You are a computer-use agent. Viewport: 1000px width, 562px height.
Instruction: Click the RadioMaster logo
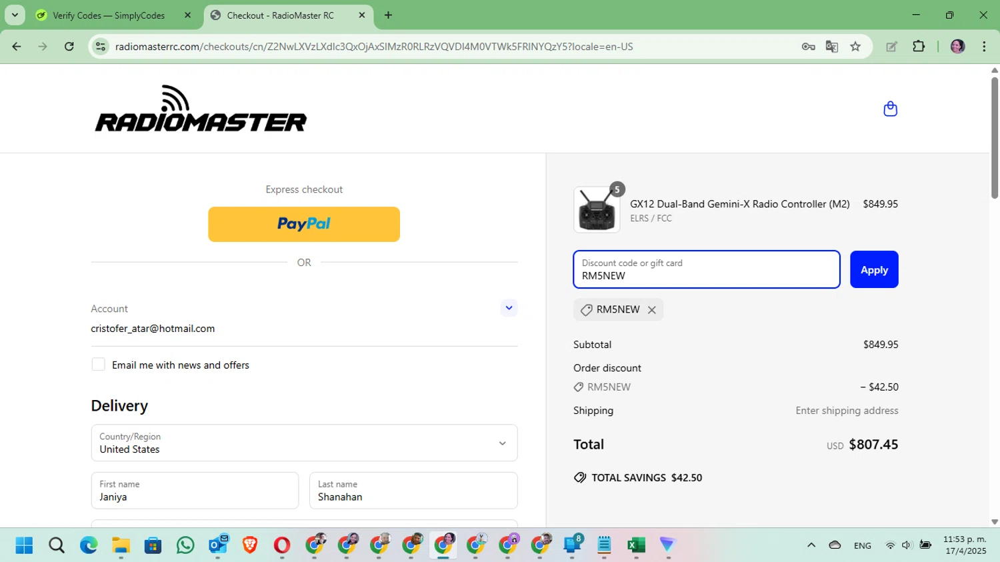click(201, 109)
